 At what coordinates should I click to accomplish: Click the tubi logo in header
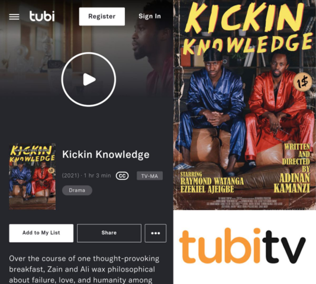42,16
